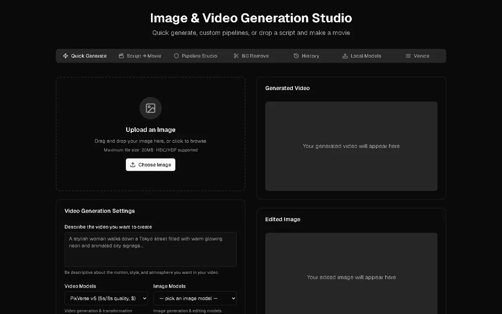Screen dimensions: 502x314
Task: Click the Script → Movie clapperboard icon
Action: point(121,56)
